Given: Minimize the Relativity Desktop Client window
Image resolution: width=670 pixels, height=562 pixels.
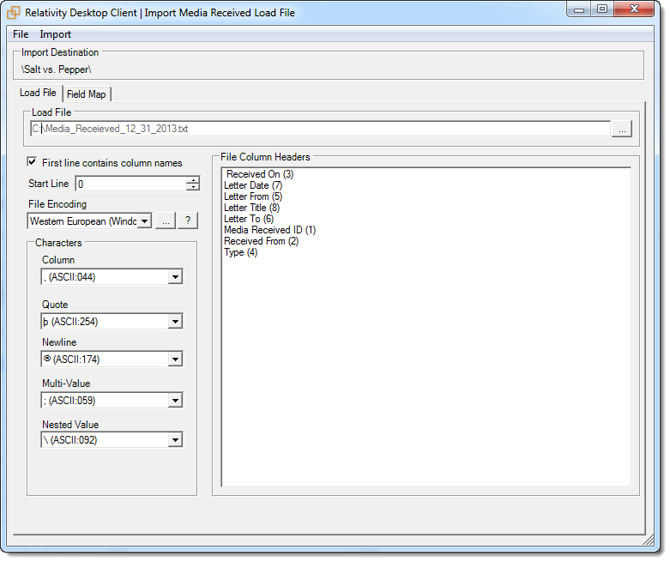Looking at the screenshot, I should click(579, 9).
